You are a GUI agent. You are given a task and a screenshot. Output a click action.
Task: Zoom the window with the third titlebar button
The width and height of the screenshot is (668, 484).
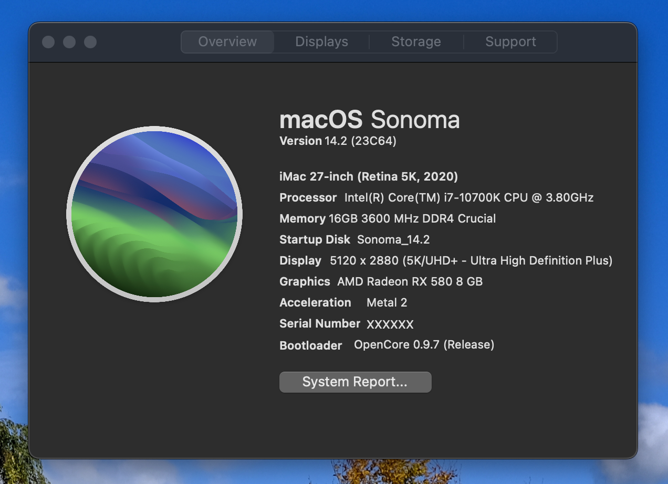(90, 42)
